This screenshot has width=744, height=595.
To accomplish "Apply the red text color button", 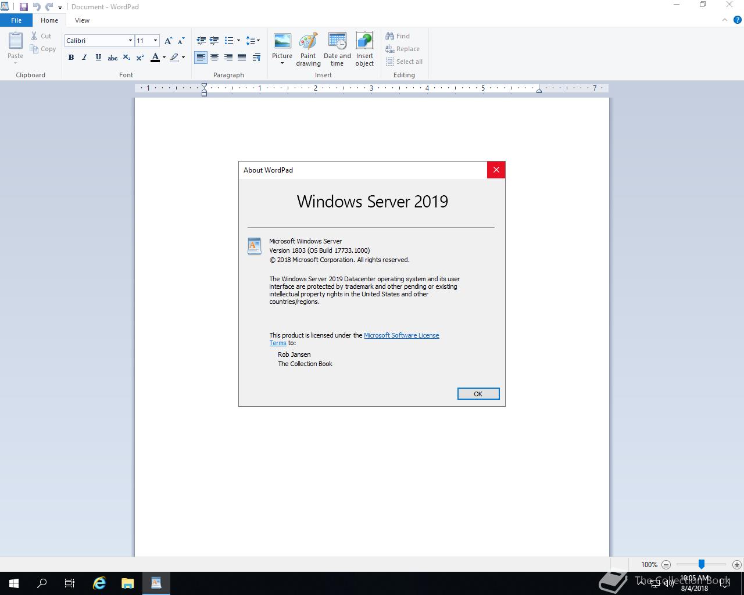I will coord(155,58).
